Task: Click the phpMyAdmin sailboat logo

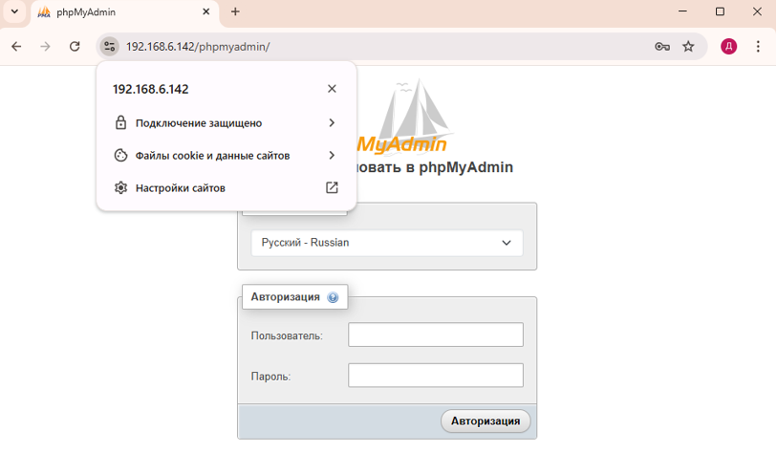Action: [406, 117]
